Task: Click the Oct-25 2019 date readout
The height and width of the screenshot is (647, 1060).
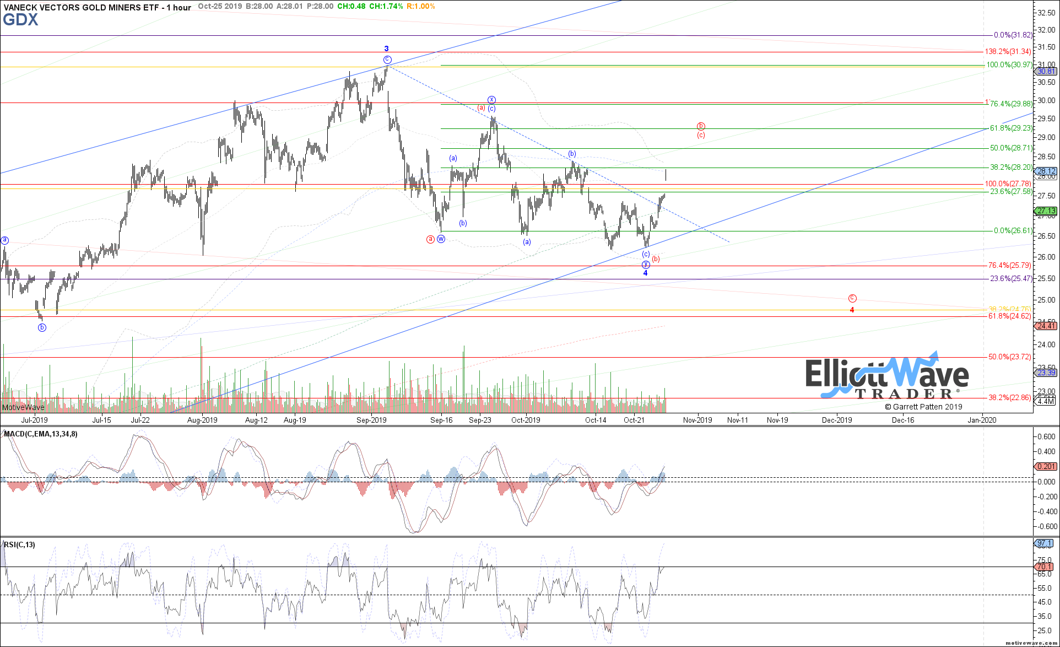Action: (x=220, y=6)
